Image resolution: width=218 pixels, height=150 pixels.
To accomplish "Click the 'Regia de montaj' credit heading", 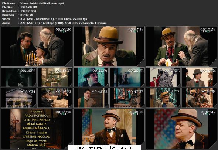I will [x=37, y=141].
